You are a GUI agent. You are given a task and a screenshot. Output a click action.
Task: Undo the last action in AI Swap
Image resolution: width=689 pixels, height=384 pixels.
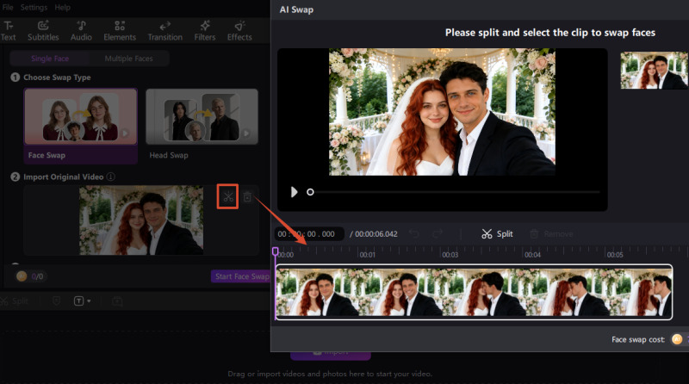click(413, 233)
